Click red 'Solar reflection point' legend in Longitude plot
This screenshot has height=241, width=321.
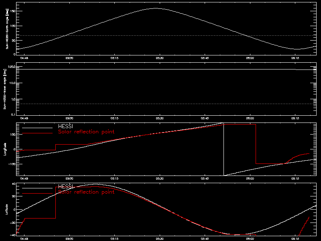[86, 132]
